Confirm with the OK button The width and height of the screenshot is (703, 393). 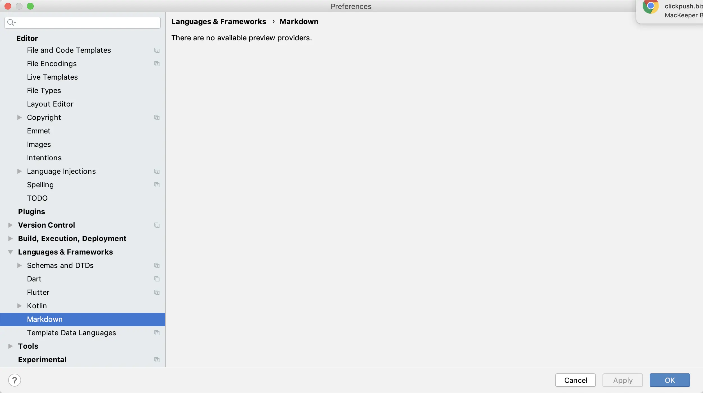tap(669, 380)
